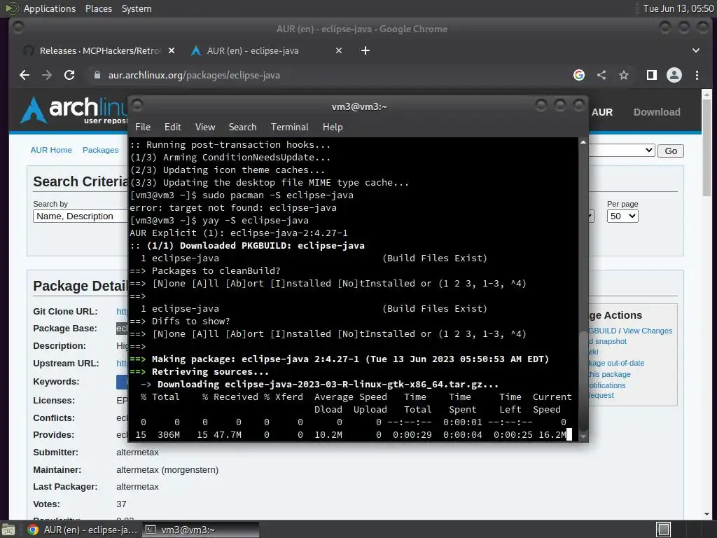Click altermetax (morgenstern) maintainer text
The image size is (717, 538).
(x=167, y=470)
